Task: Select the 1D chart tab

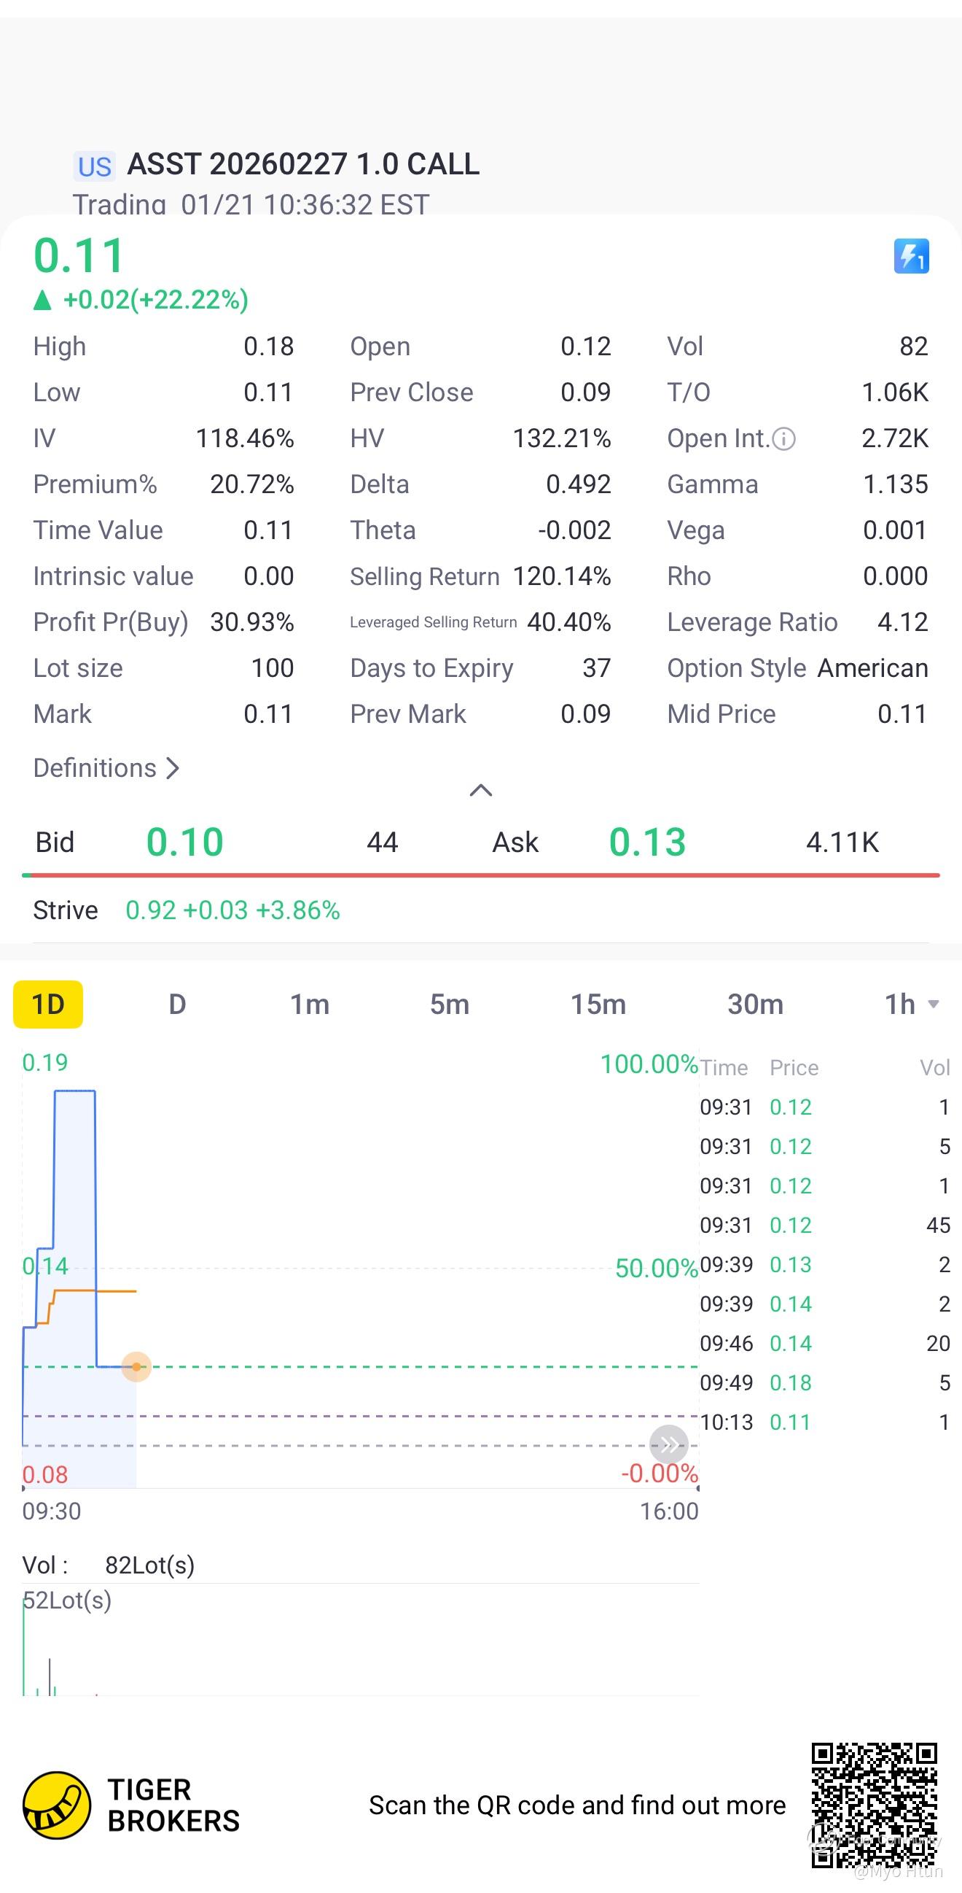Action: [x=49, y=1004]
